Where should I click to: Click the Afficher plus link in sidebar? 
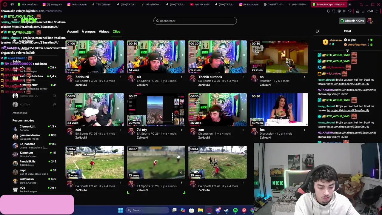click(x=20, y=113)
